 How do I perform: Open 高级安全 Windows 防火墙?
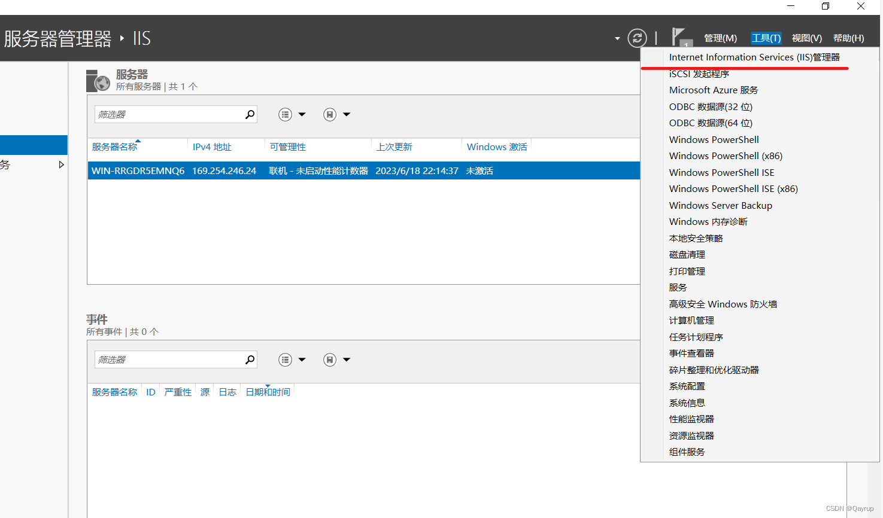tap(723, 304)
